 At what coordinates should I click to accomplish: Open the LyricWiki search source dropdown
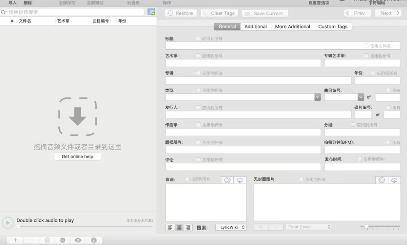coord(231,227)
